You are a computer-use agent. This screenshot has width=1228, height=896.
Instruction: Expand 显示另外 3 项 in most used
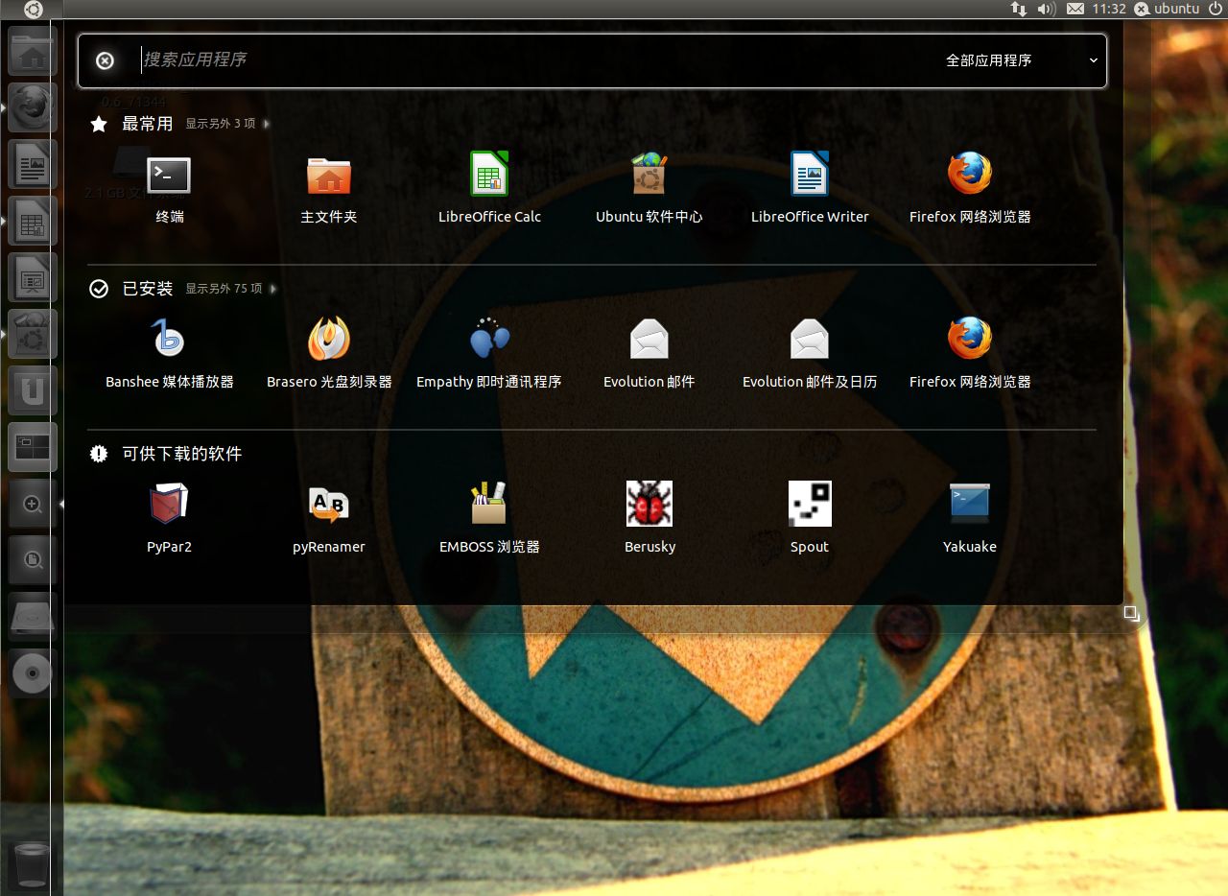pyautogui.click(x=227, y=124)
